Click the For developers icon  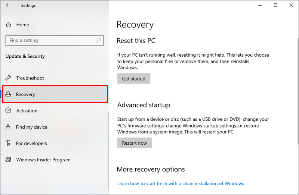(9, 144)
